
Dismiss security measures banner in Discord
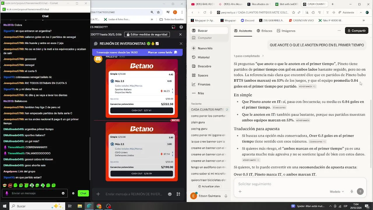[180, 34]
